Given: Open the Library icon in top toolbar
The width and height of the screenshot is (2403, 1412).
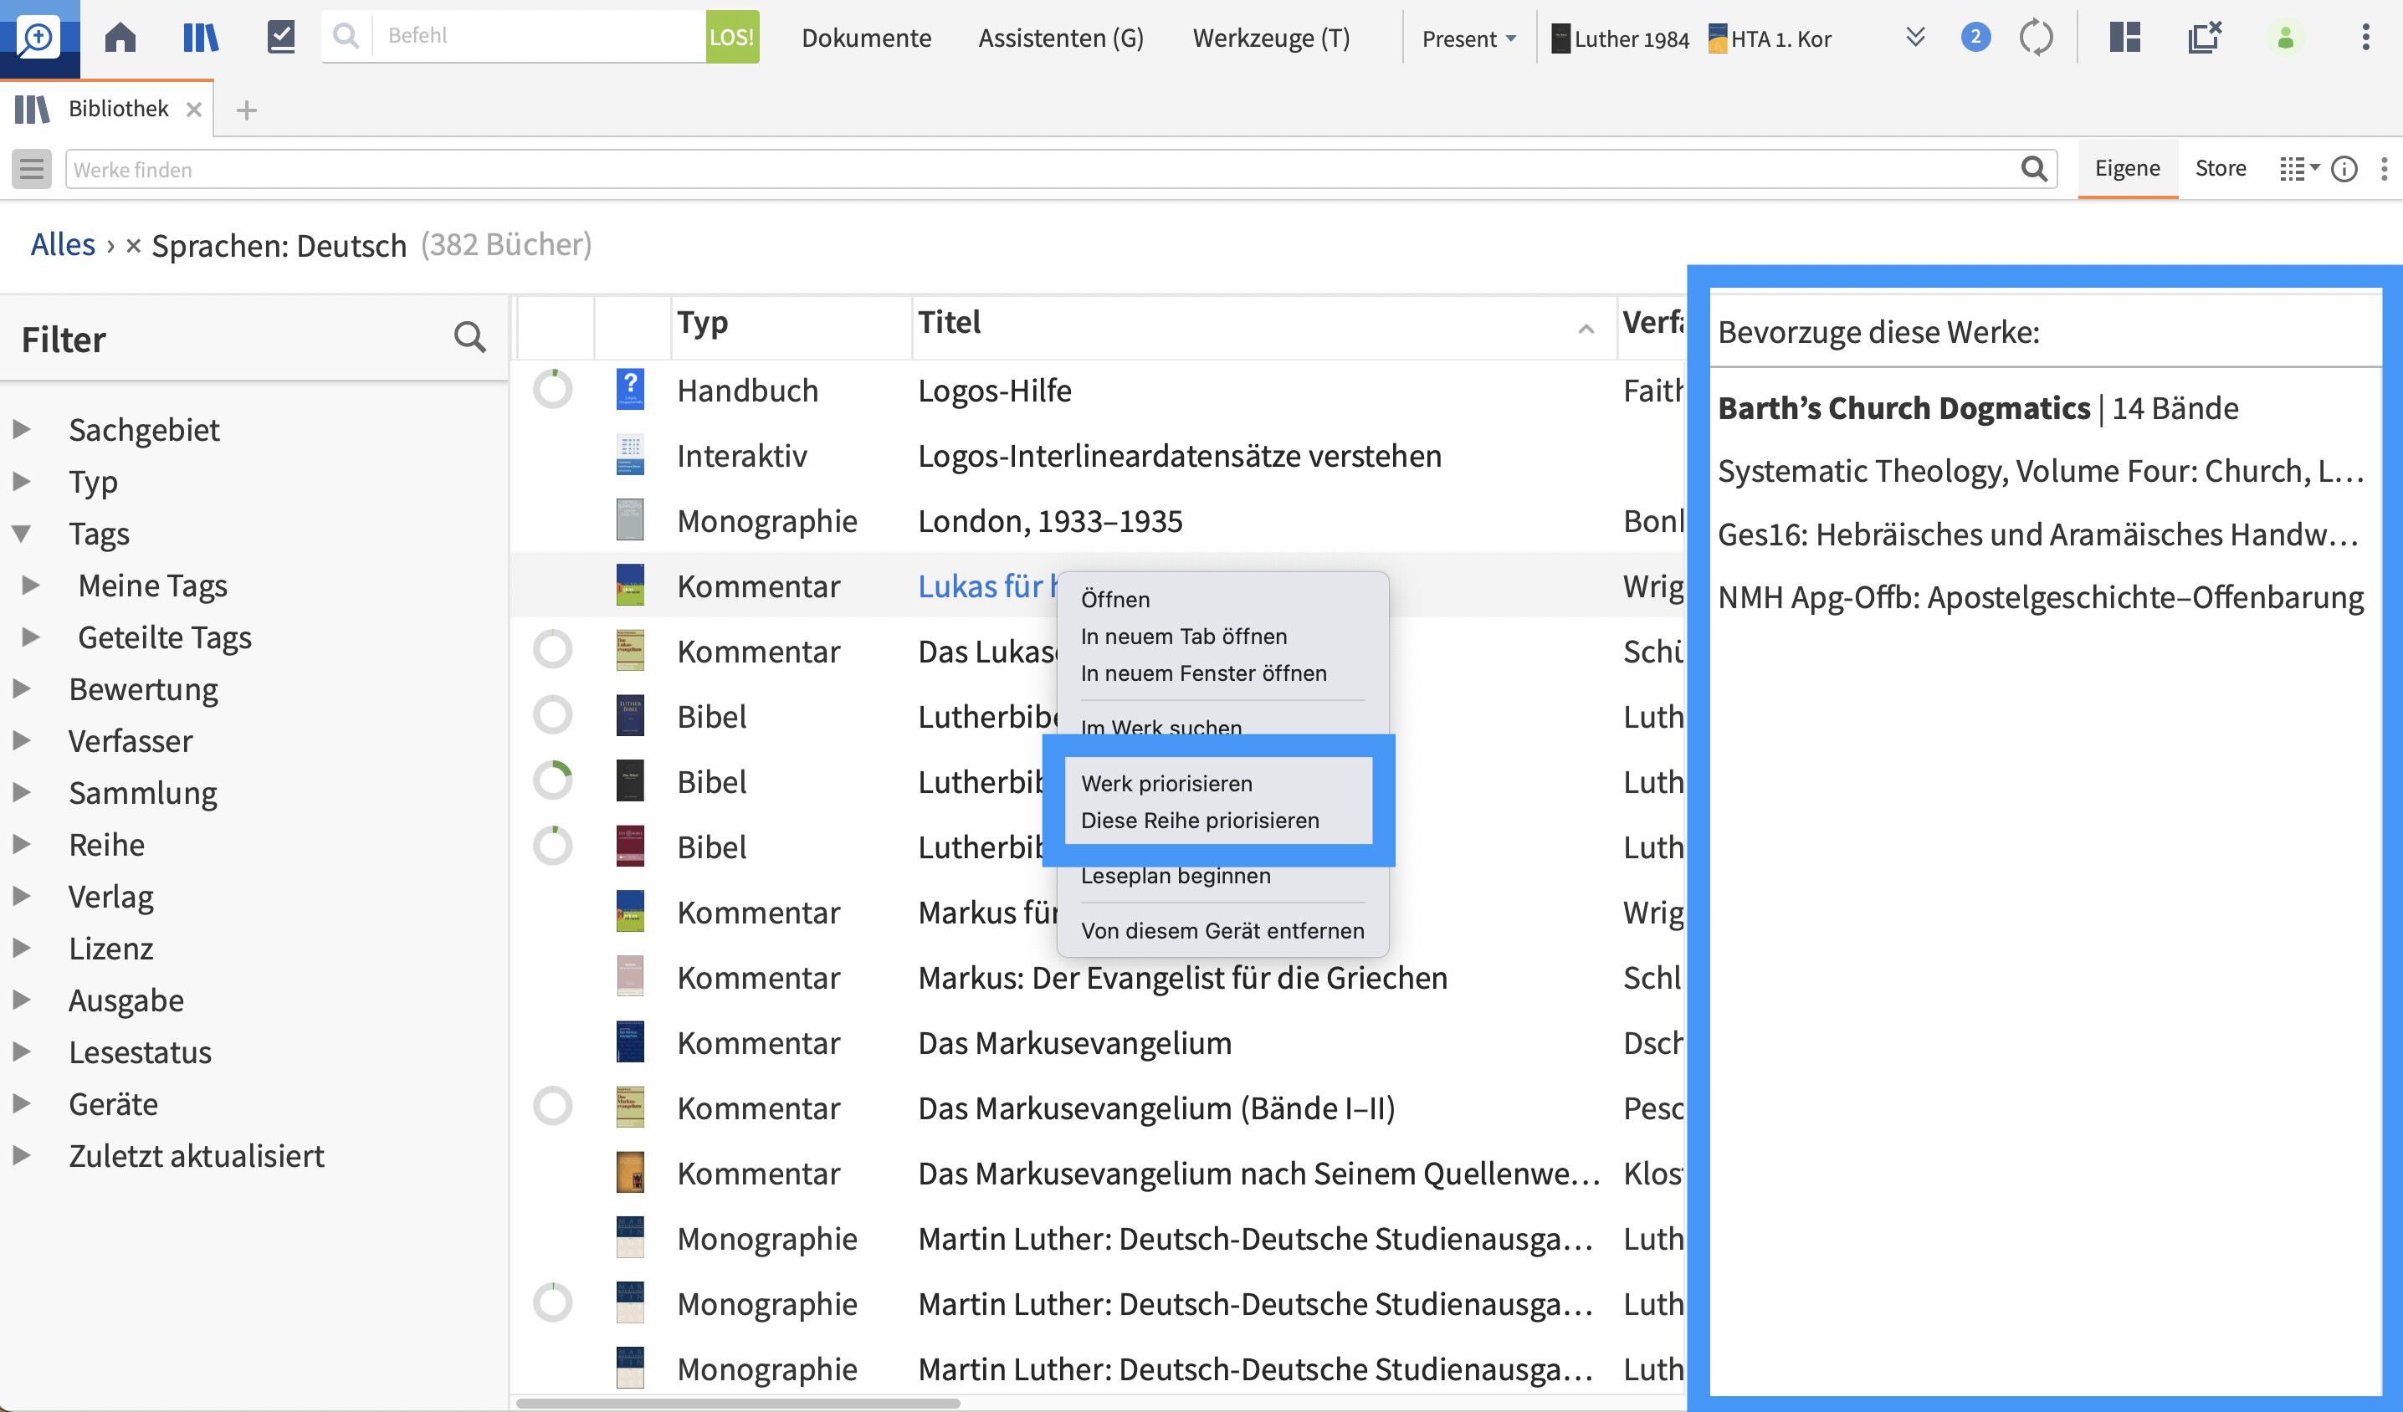Looking at the screenshot, I should (x=200, y=38).
